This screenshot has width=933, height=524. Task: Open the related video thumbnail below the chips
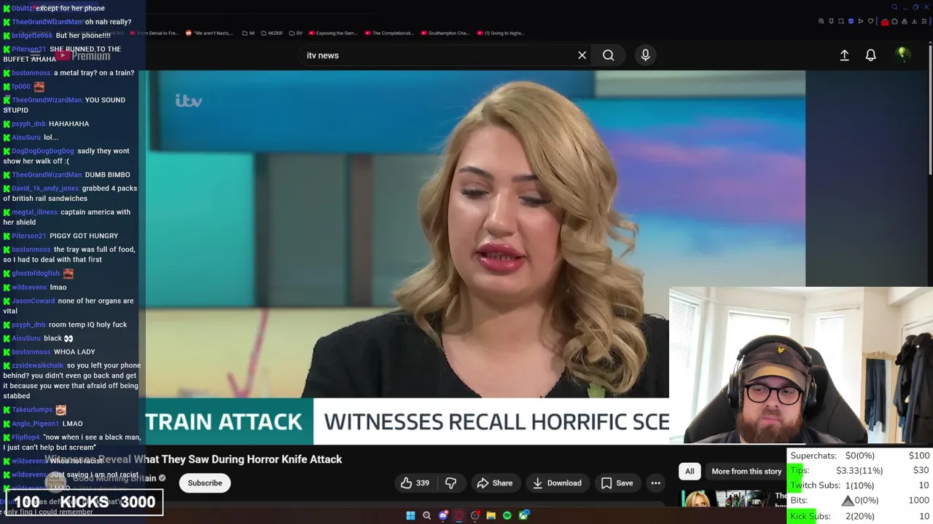pos(724,498)
